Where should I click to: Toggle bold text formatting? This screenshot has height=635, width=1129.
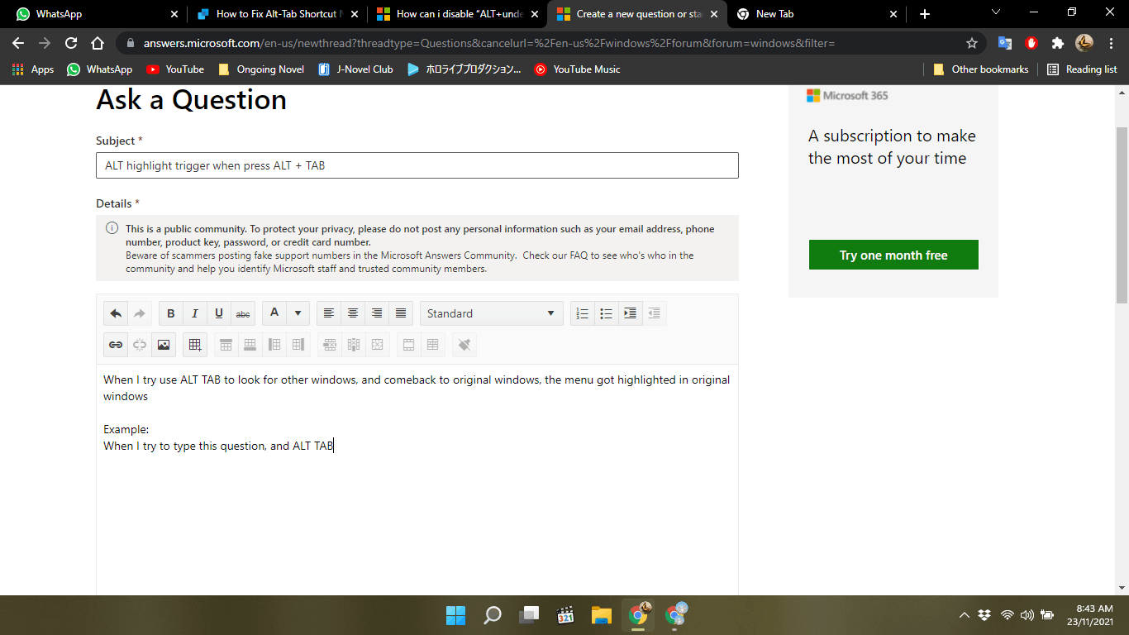[x=170, y=313]
